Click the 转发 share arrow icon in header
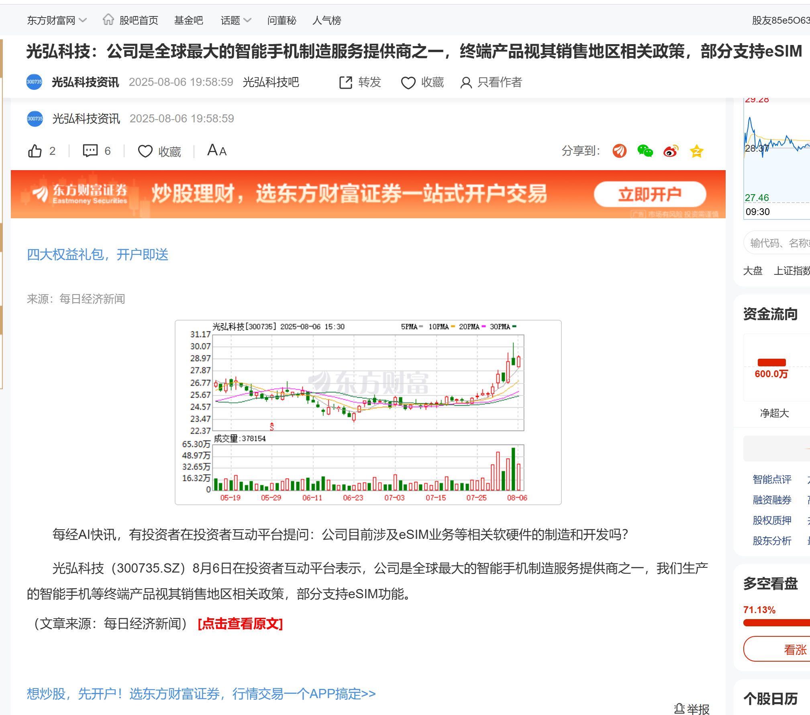Viewport: 810px width, 715px height. tap(345, 82)
